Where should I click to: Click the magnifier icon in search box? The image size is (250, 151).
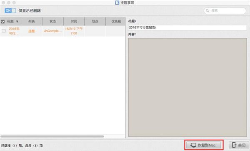(207, 11)
